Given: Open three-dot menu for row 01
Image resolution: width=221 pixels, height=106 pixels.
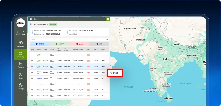Looking at the screenshot, I should [107, 55].
